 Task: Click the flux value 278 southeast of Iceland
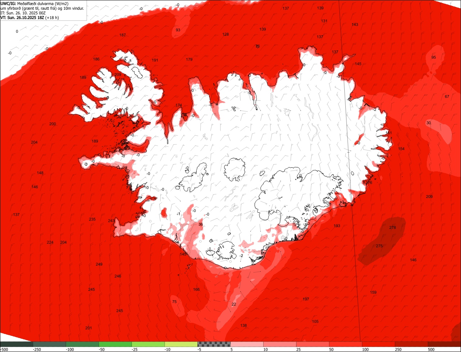[393, 227]
